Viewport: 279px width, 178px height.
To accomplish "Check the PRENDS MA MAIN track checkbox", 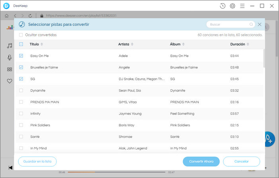I will click(x=21, y=102).
